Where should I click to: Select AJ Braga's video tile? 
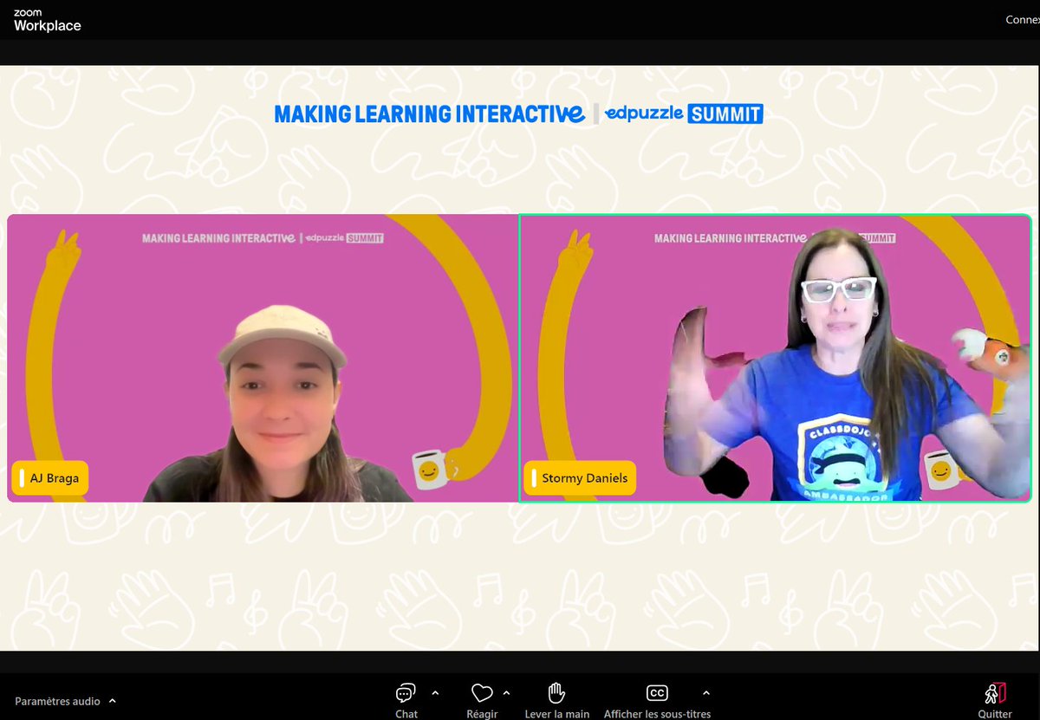[262, 359]
